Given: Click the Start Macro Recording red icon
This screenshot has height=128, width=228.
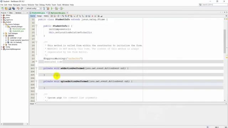Looking at the screenshot, I should pos(92,16).
